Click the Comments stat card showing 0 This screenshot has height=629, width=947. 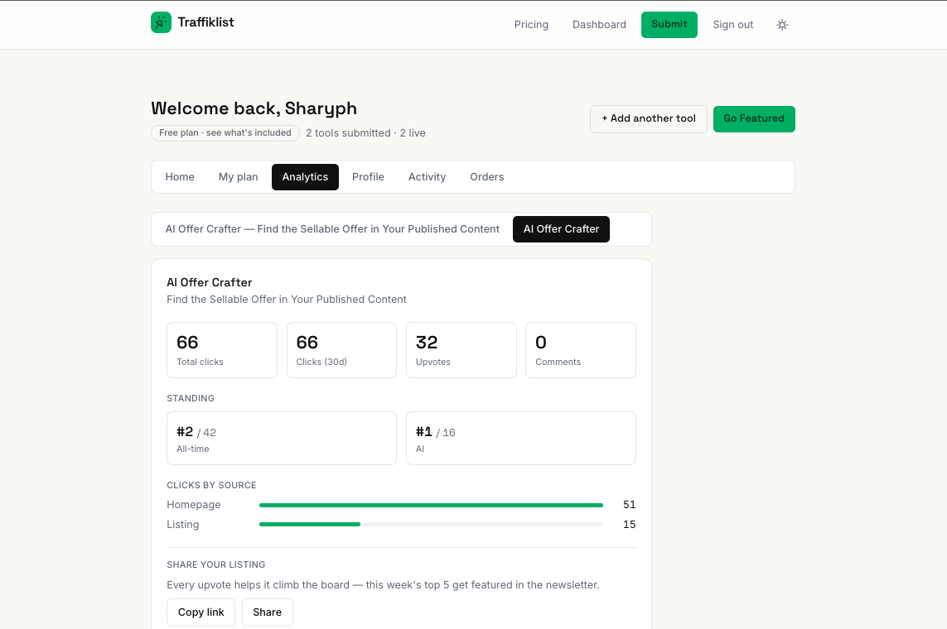[x=581, y=350]
